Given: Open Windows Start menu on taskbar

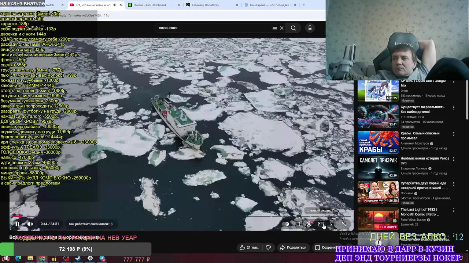Looking at the screenshot, I should point(6,259).
